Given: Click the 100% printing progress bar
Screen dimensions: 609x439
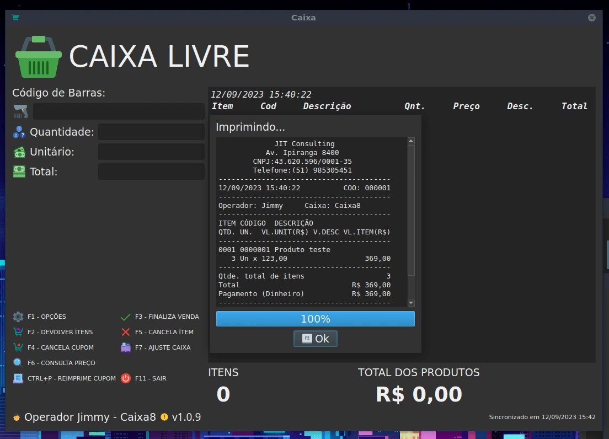Looking at the screenshot, I should [315, 319].
